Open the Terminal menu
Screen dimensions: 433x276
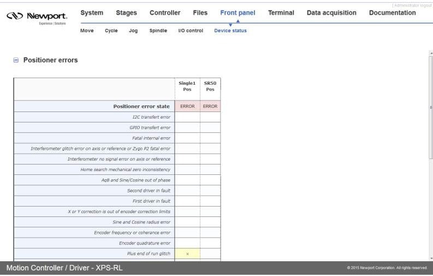[x=281, y=13]
